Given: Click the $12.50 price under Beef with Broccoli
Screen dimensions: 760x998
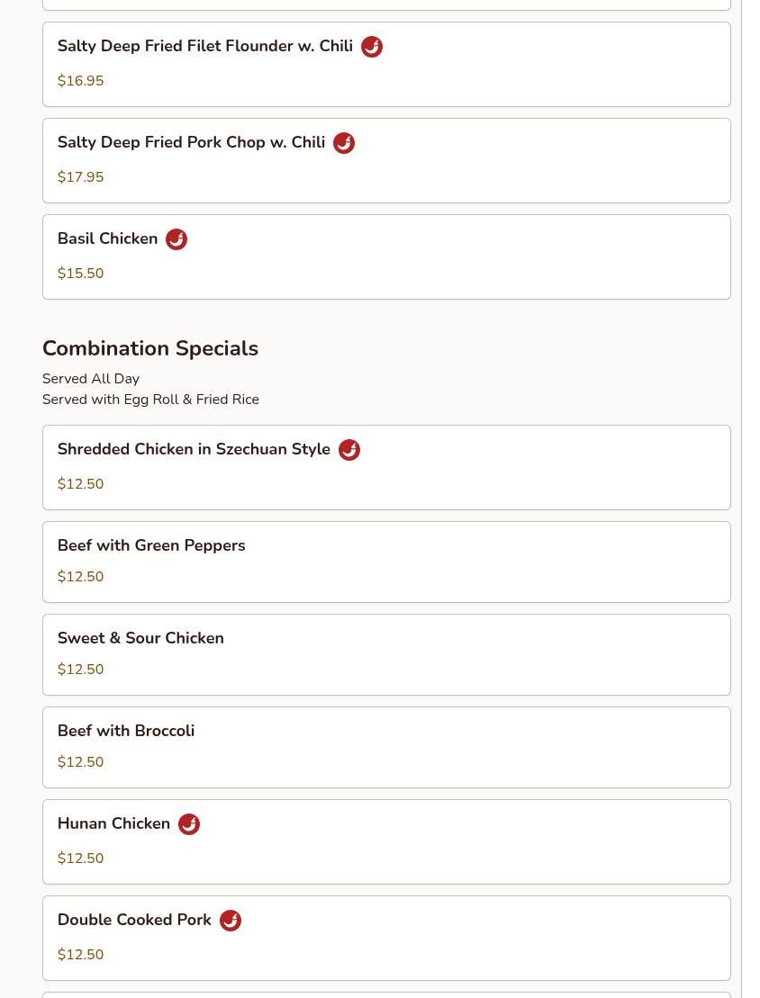Looking at the screenshot, I should pos(80,762).
